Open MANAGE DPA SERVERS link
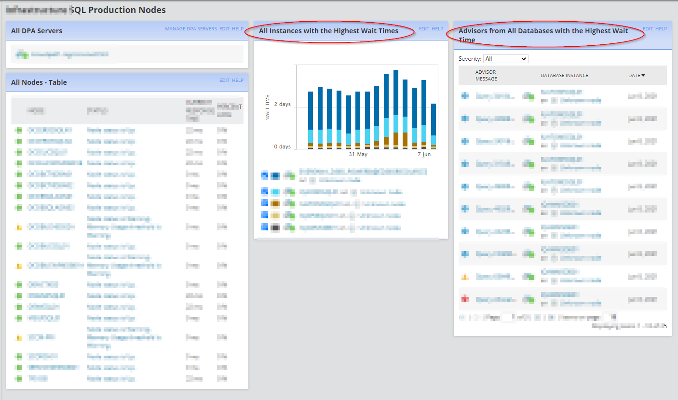Screen dimensions: 678x400 click(x=191, y=29)
